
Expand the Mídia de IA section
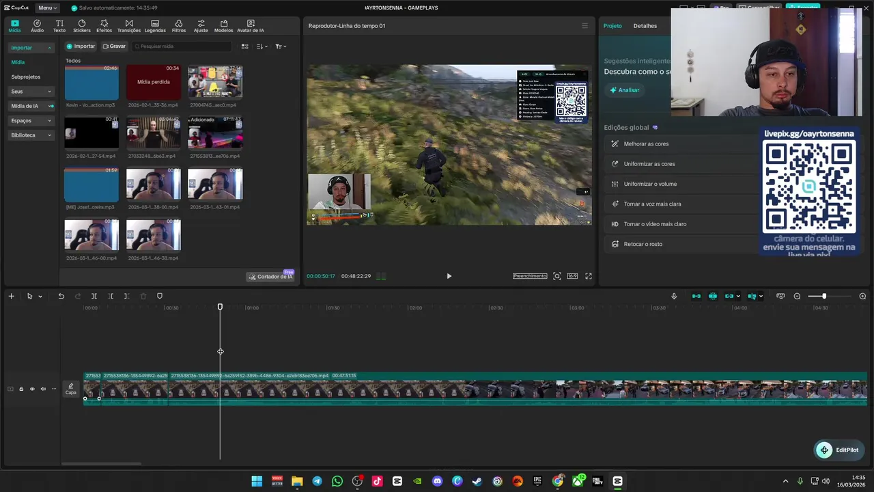tap(31, 106)
